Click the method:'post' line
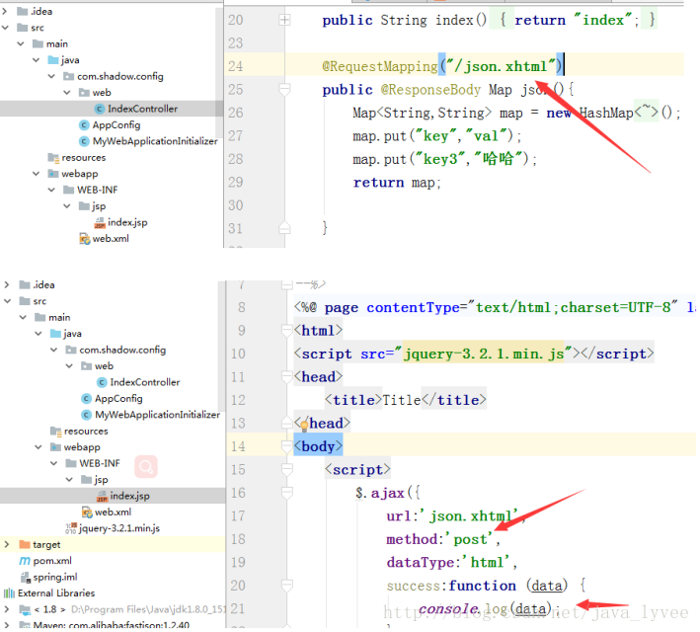 (443, 539)
